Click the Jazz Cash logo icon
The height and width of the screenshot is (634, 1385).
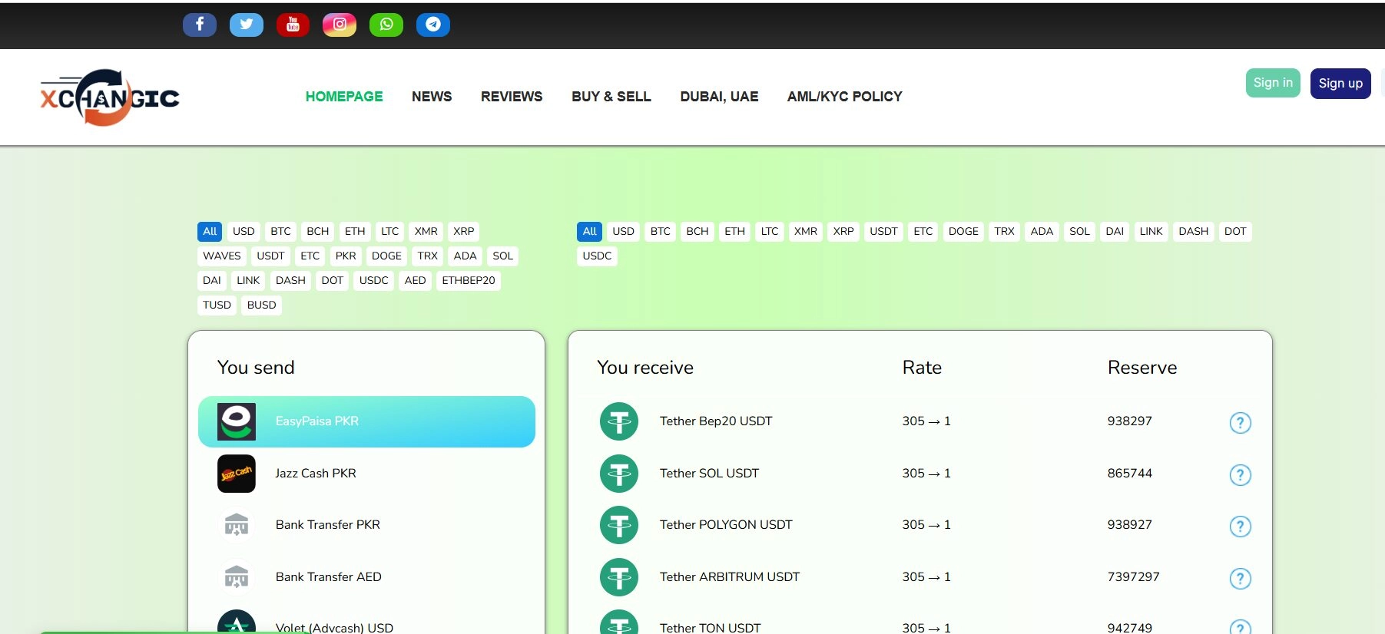(x=237, y=474)
